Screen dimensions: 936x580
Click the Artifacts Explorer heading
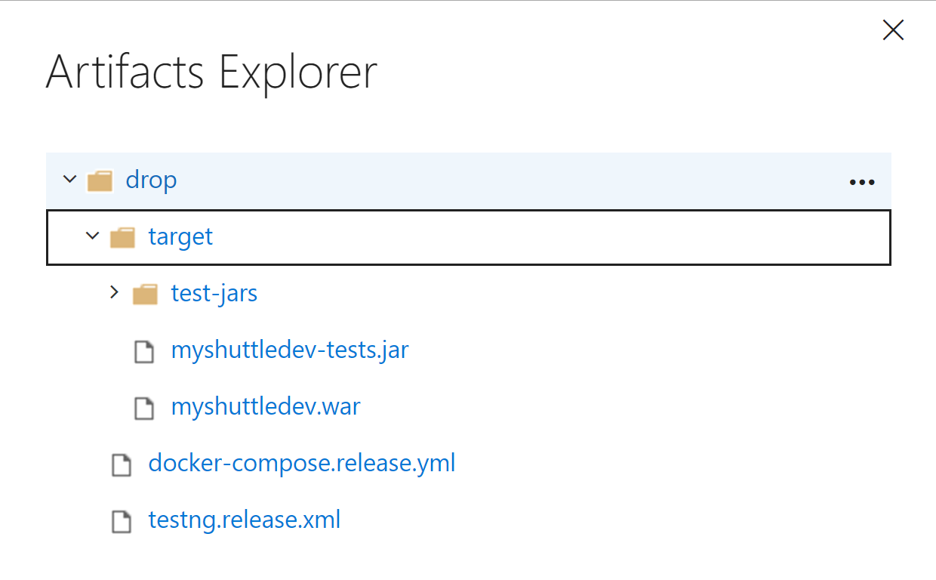click(x=211, y=73)
